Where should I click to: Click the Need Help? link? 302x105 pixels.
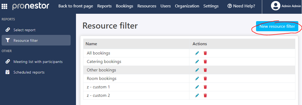[x=241, y=6]
